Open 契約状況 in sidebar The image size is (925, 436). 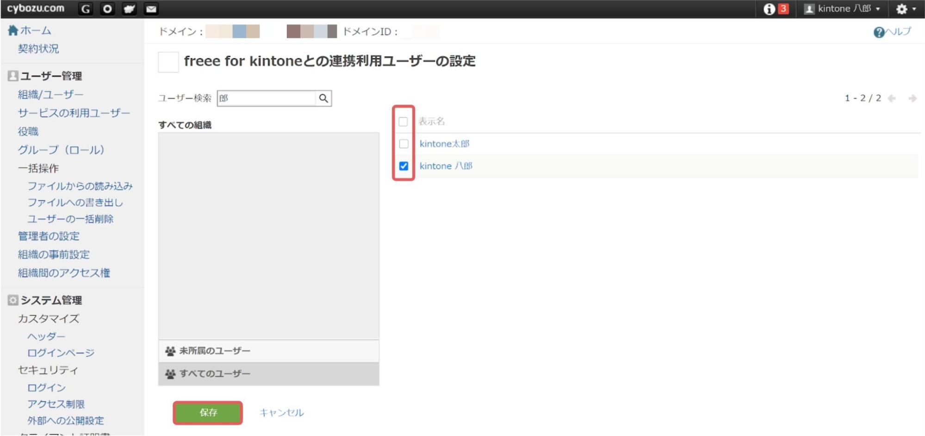(x=38, y=49)
